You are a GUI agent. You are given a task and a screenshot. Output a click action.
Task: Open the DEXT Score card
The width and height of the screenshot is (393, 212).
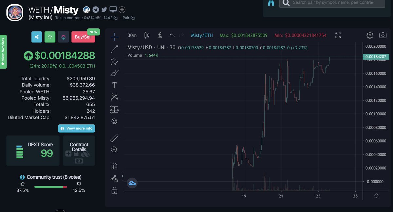point(33,151)
